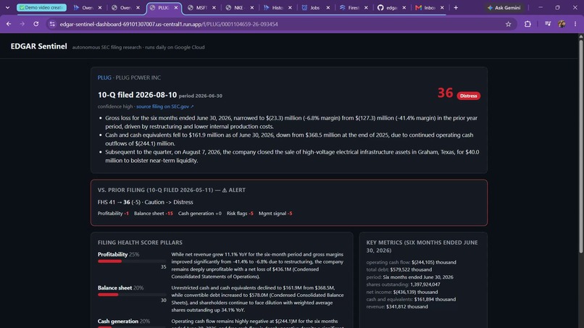This screenshot has height=328, width=584.
Task: Close the Jobs tab
Action: click(328, 7)
